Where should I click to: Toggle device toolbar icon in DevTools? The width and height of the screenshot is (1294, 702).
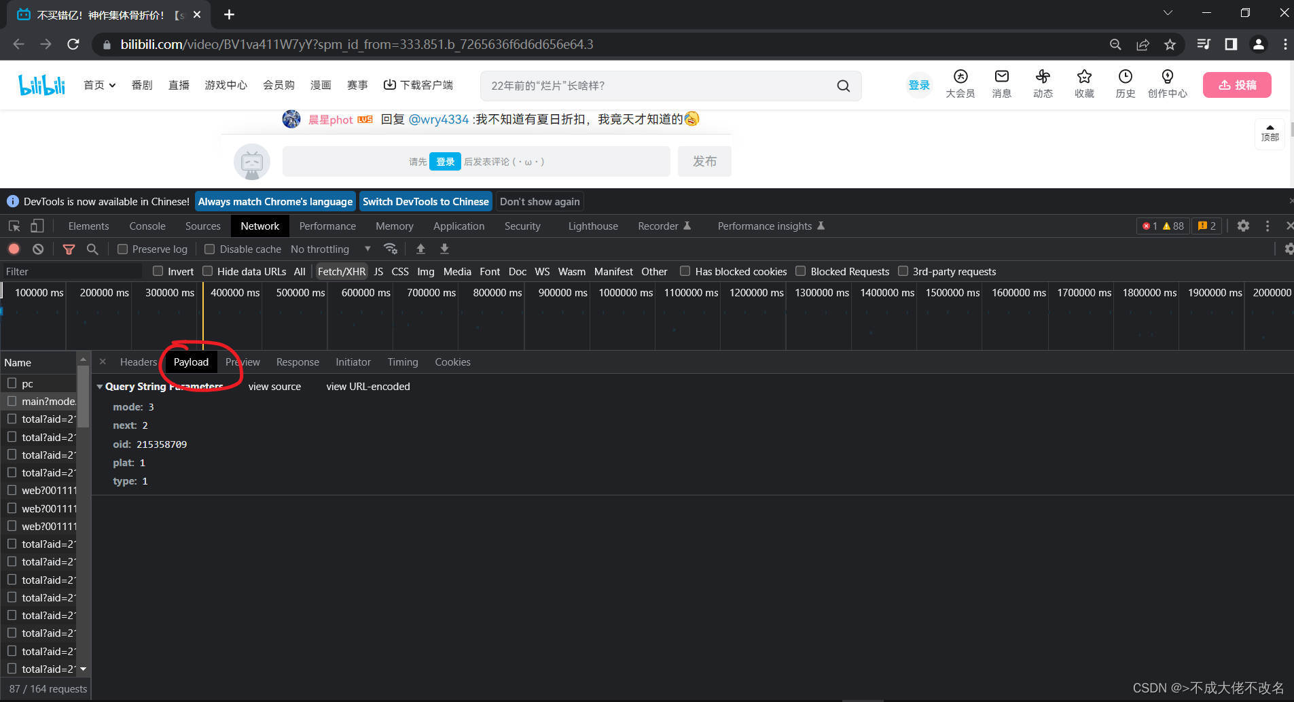pos(37,226)
